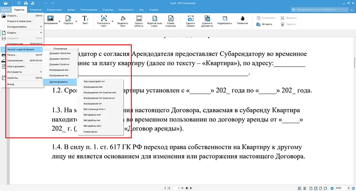
Task: Select the Кадрировать crop tool
Action: (225, 20)
